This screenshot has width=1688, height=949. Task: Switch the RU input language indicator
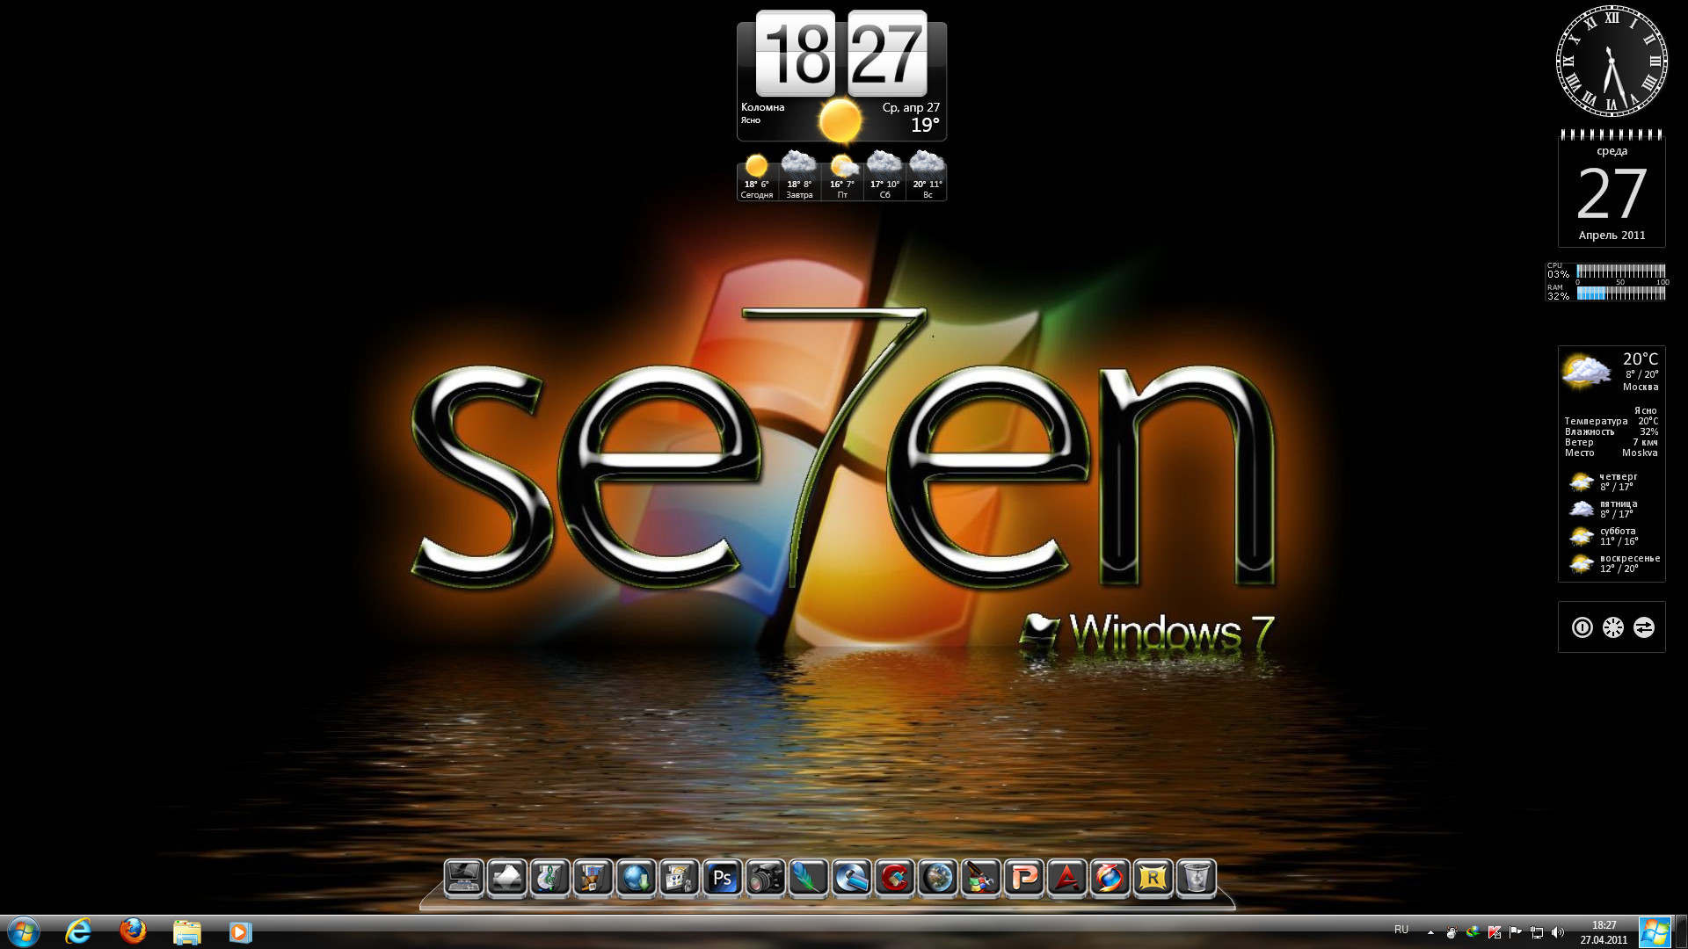pyautogui.click(x=1401, y=931)
